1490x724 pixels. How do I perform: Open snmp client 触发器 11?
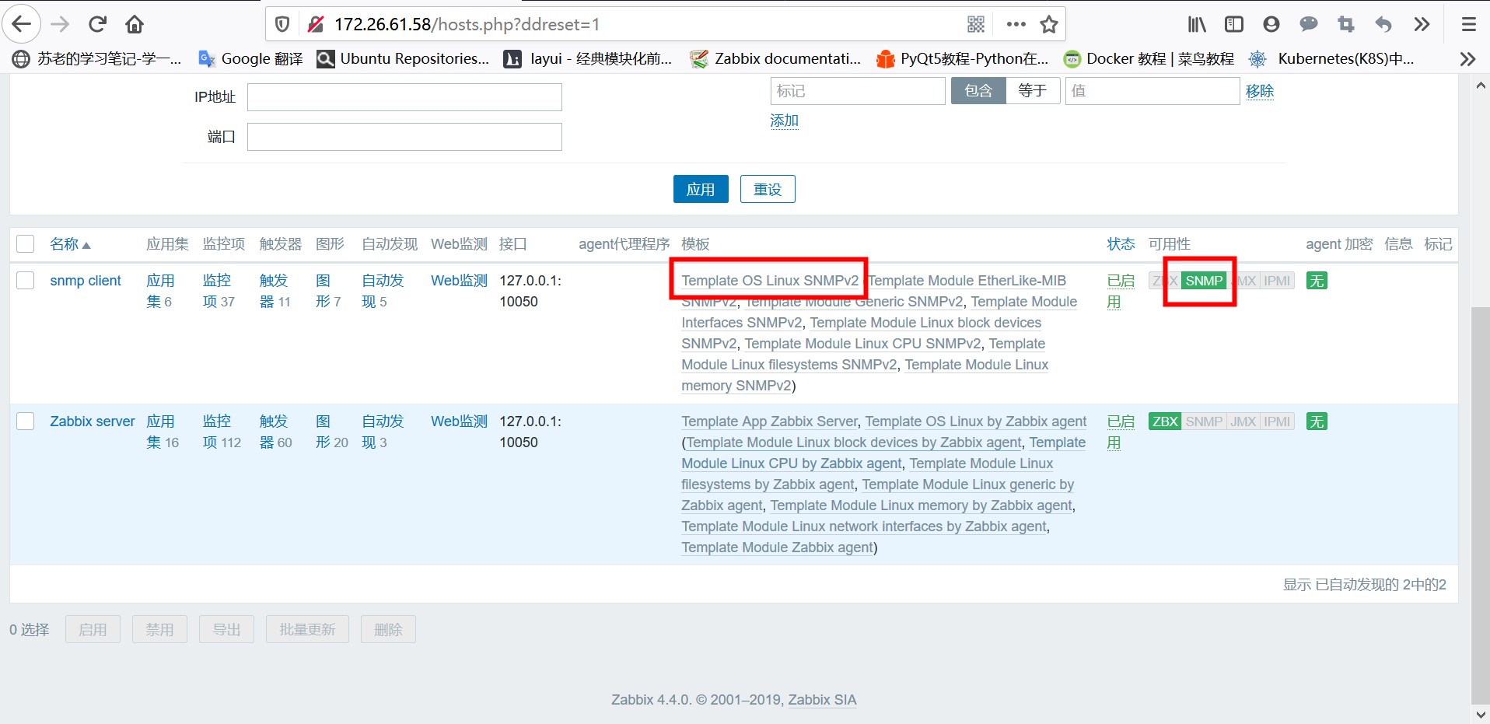pyautogui.click(x=275, y=291)
